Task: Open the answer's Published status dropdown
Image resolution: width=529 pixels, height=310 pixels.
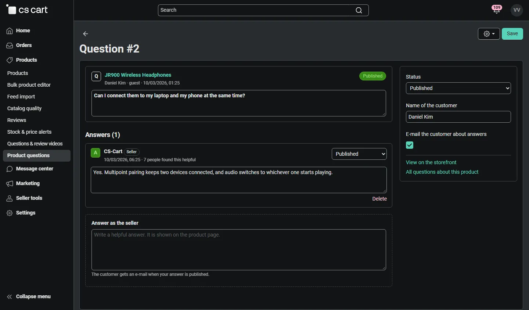Action: tap(359, 154)
